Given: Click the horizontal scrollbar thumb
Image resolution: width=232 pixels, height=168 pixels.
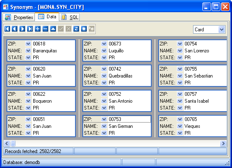Looking at the screenshot, I should [13, 143].
